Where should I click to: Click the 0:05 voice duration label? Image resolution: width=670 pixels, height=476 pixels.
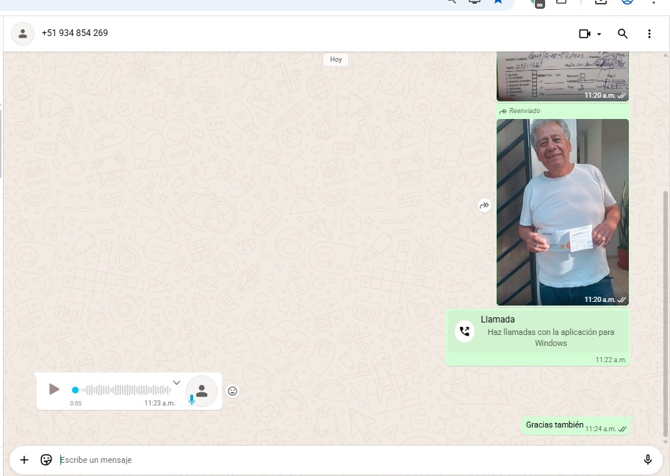(76, 403)
